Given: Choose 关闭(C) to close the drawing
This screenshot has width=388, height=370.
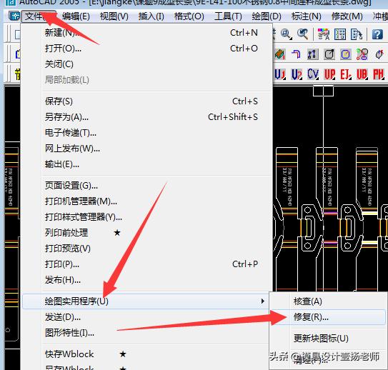Looking at the screenshot, I should 147,64.
